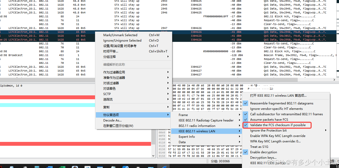The width and height of the screenshot is (339, 168).
Task: Expand 准备作为过滤器 submenu
Action: pos(133,78)
